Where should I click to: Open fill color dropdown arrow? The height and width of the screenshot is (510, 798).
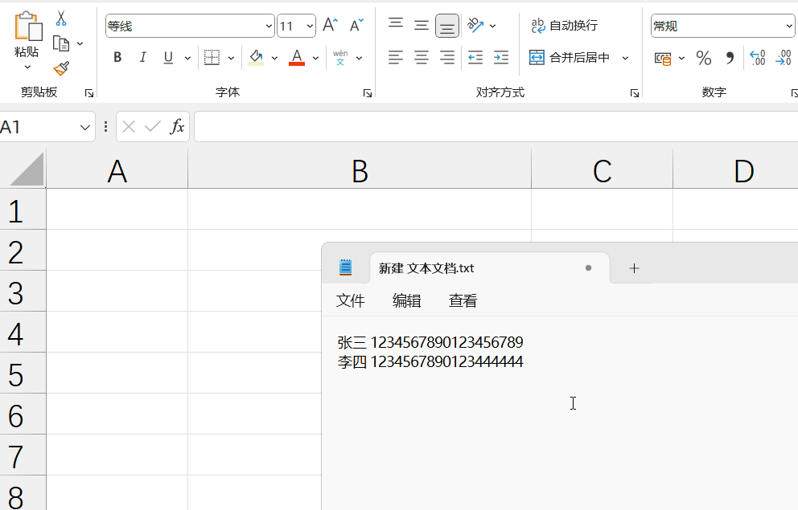click(274, 58)
